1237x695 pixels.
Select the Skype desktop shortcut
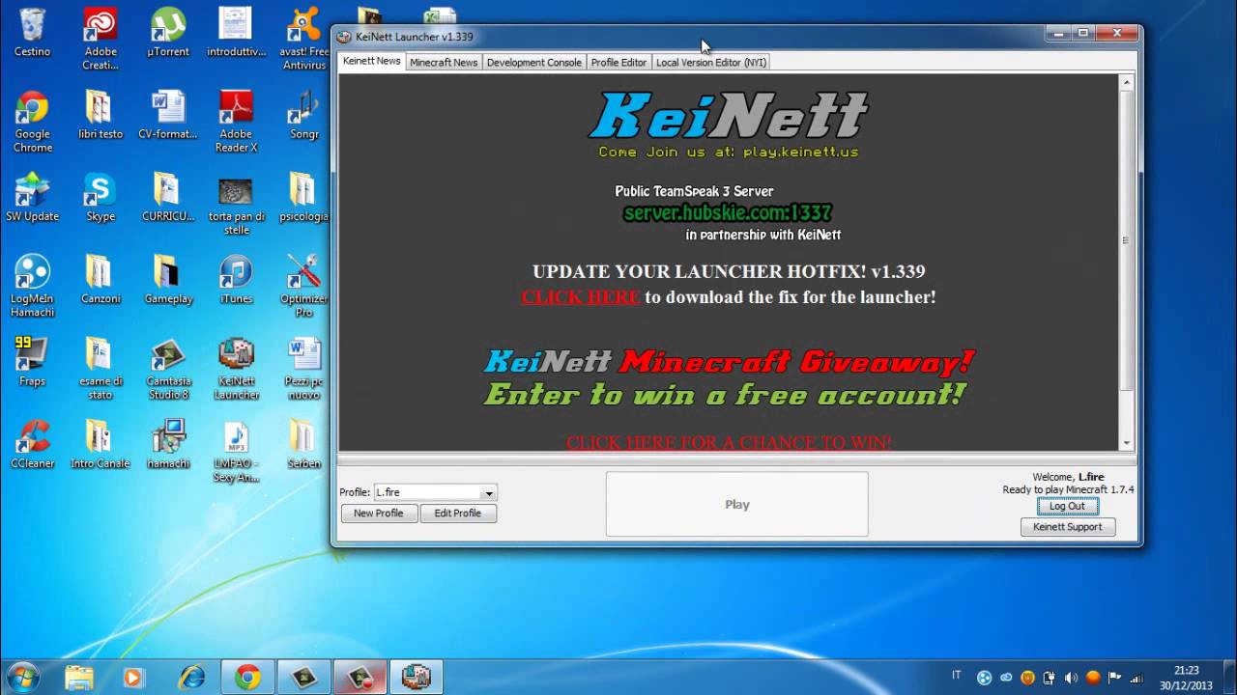[x=101, y=197]
